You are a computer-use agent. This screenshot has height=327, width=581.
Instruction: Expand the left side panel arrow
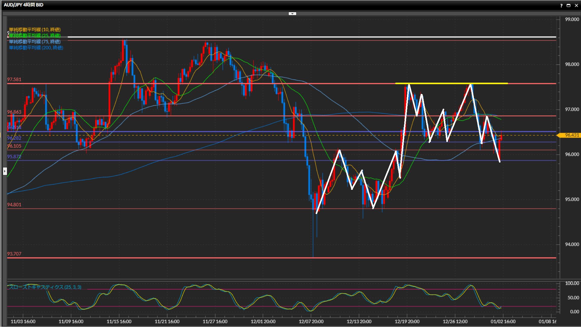coord(5,171)
